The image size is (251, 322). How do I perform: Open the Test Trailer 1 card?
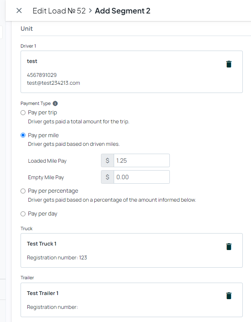(132, 300)
